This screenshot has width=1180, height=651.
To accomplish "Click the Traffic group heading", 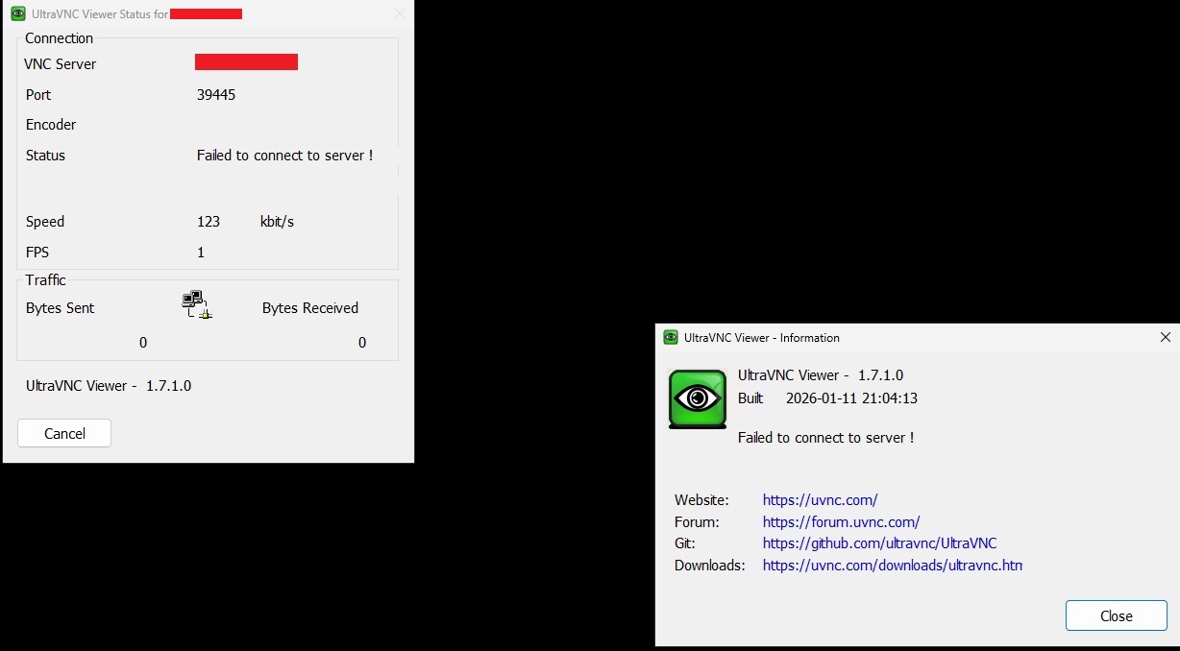I will point(45,280).
